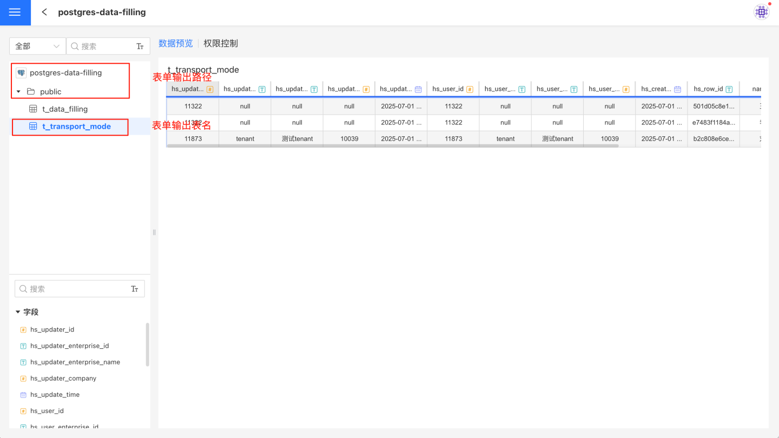Image resolution: width=779 pixels, height=438 pixels.
Task: Open the hamburger main menu
Action: coord(15,12)
